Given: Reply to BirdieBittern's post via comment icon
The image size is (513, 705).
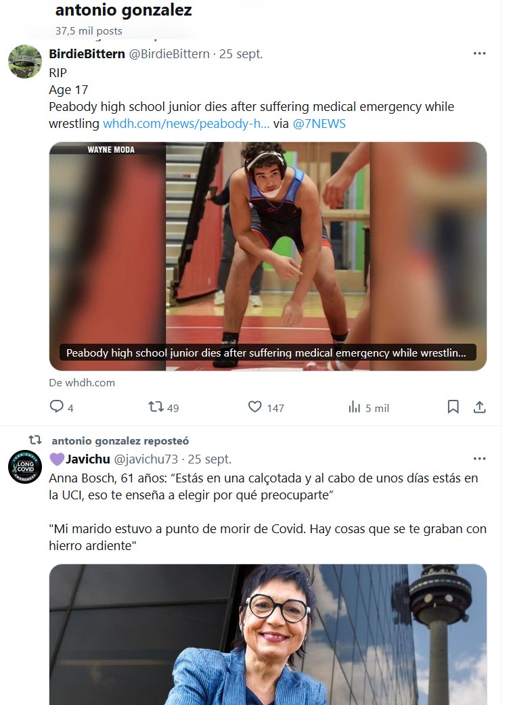Looking at the screenshot, I should pos(57,407).
